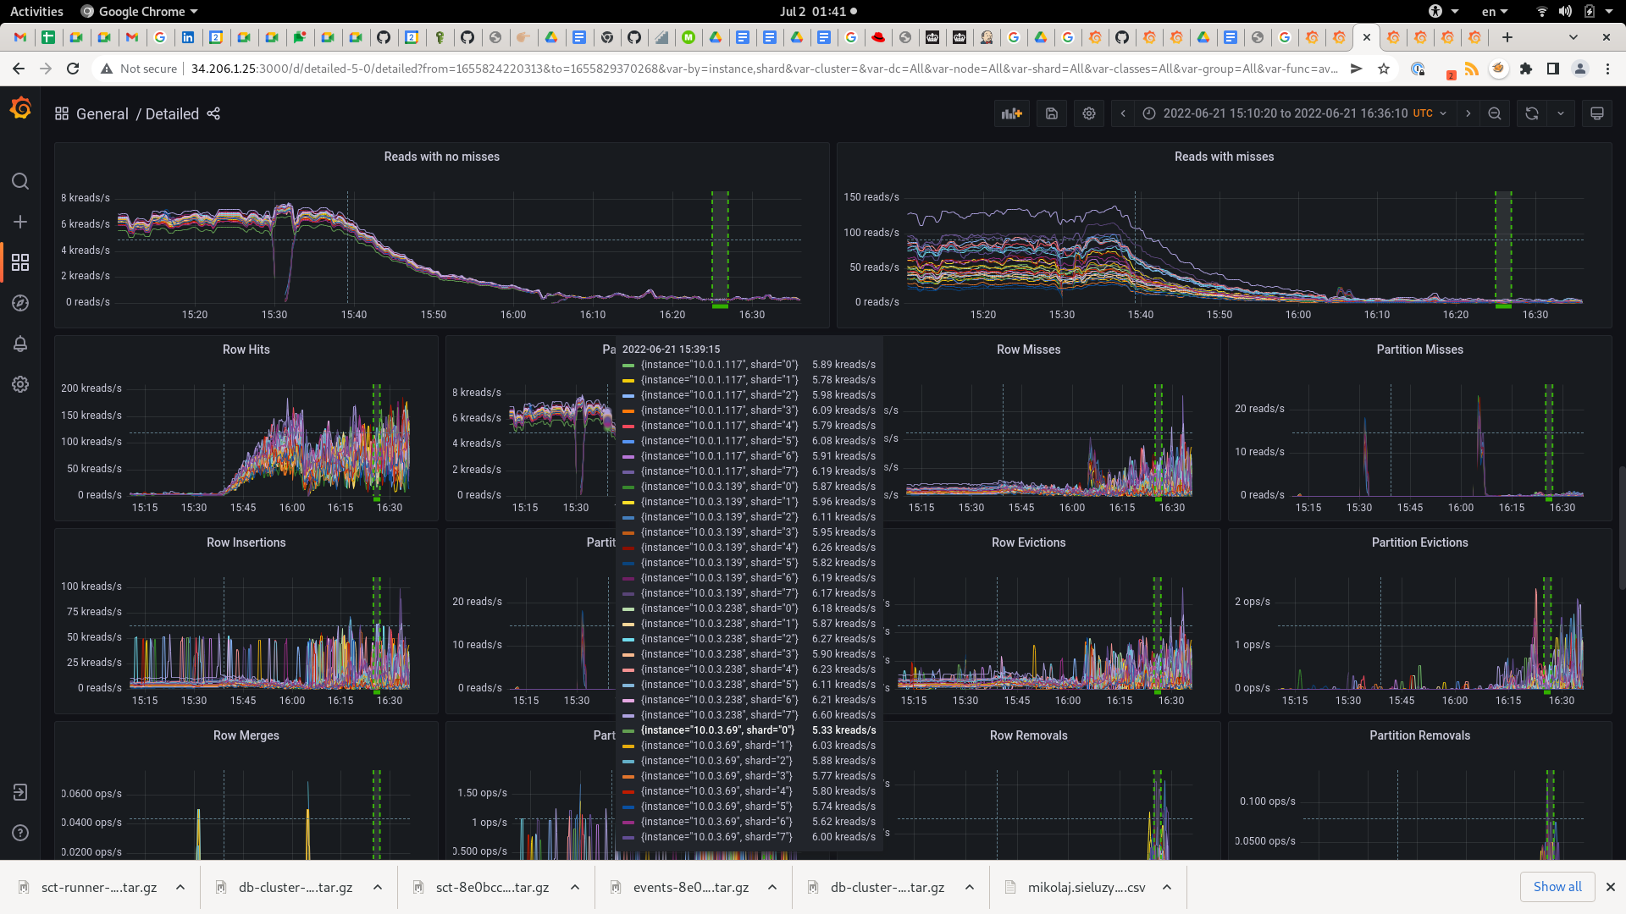Click the Save dashboard icon
This screenshot has height=914, width=1626.
[1051, 113]
